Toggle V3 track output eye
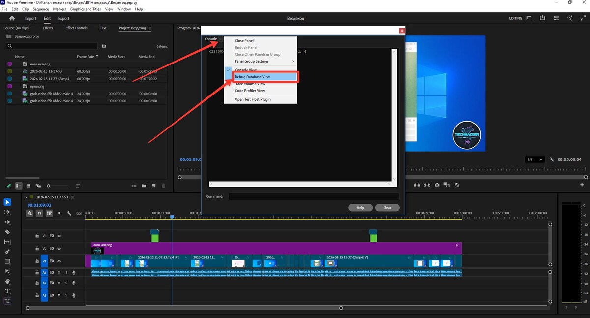Screen dimensions: 590x318 tap(59, 236)
